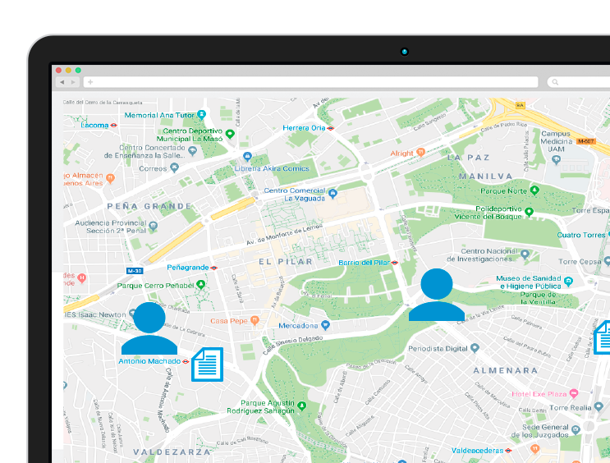The height and width of the screenshot is (463, 610).
Task: Click the Torre Realia pin
Action: (599, 407)
